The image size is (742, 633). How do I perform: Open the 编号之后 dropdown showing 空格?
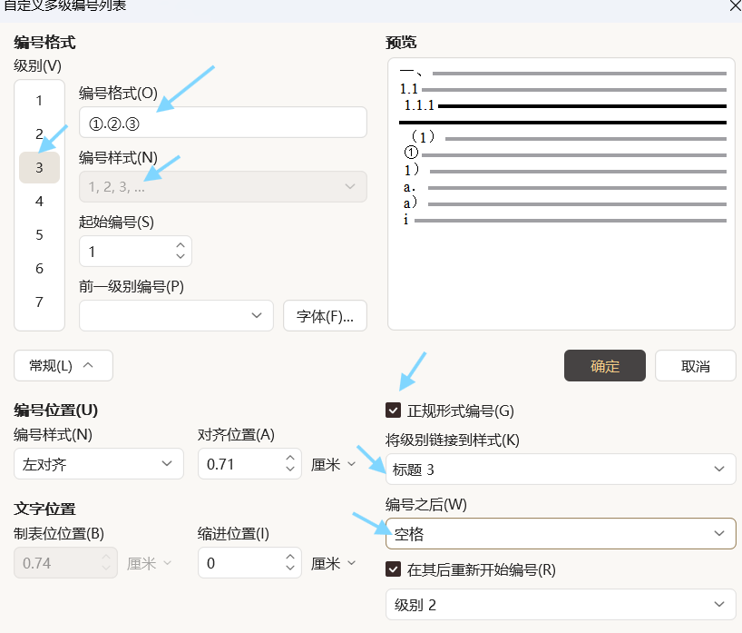click(560, 533)
